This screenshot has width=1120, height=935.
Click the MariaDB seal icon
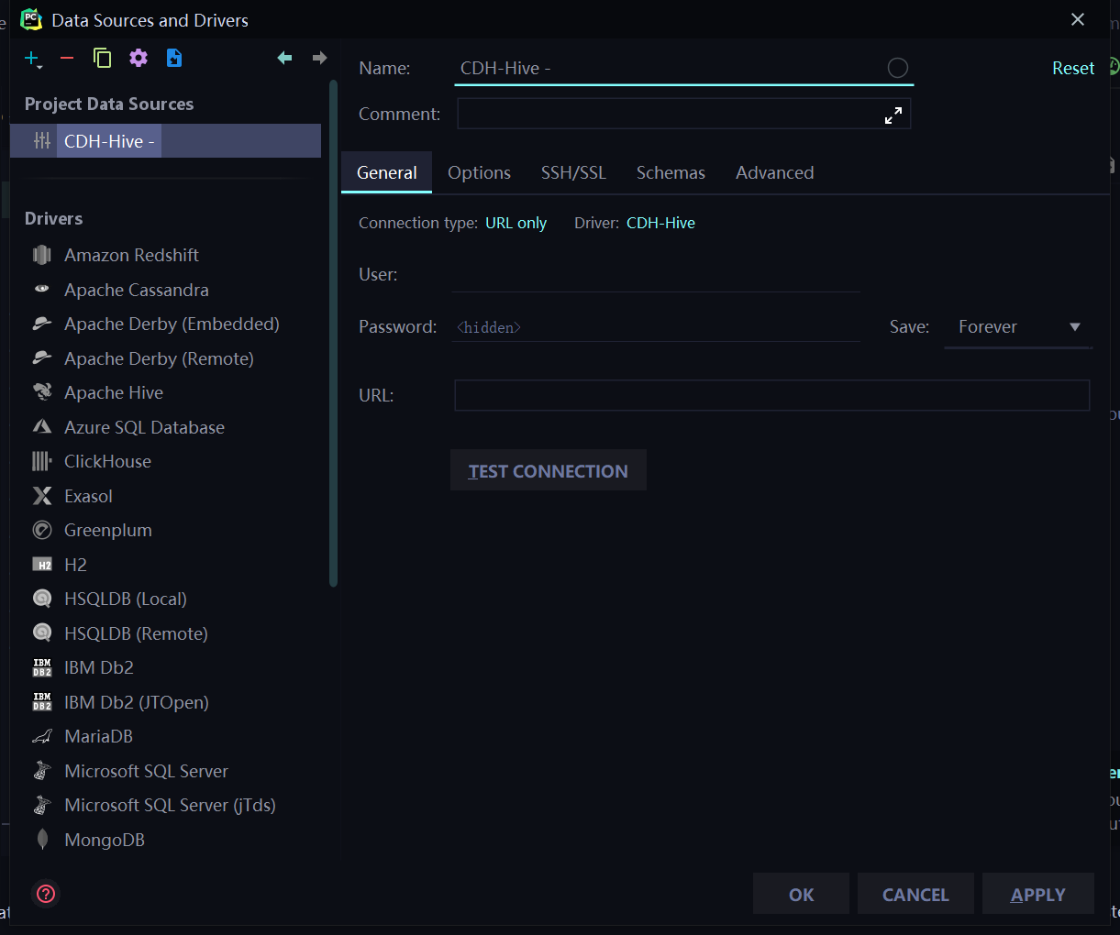pos(42,736)
